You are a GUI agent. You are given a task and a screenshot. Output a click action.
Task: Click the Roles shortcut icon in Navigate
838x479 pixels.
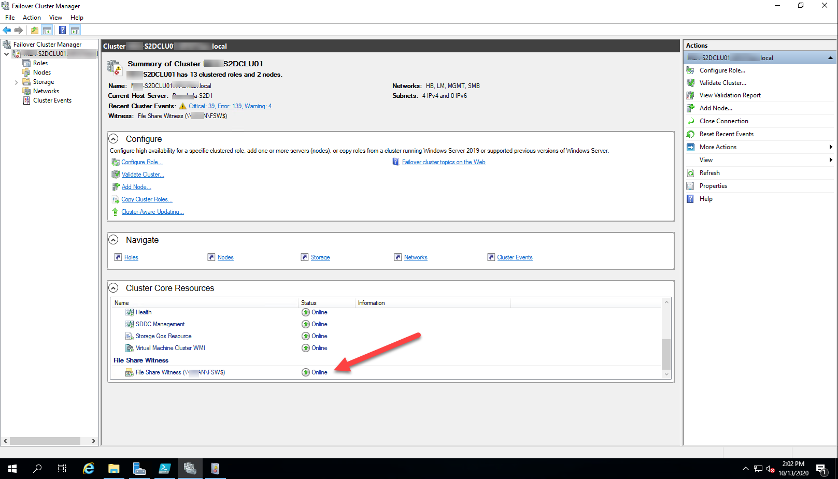(118, 257)
